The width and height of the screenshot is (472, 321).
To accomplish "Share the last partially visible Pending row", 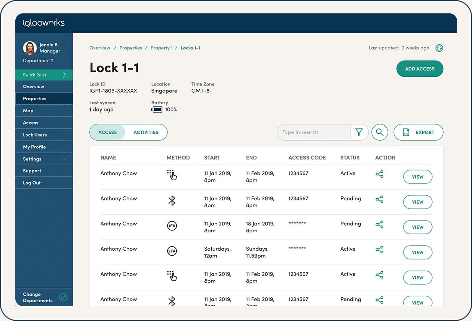I will coord(379,300).
